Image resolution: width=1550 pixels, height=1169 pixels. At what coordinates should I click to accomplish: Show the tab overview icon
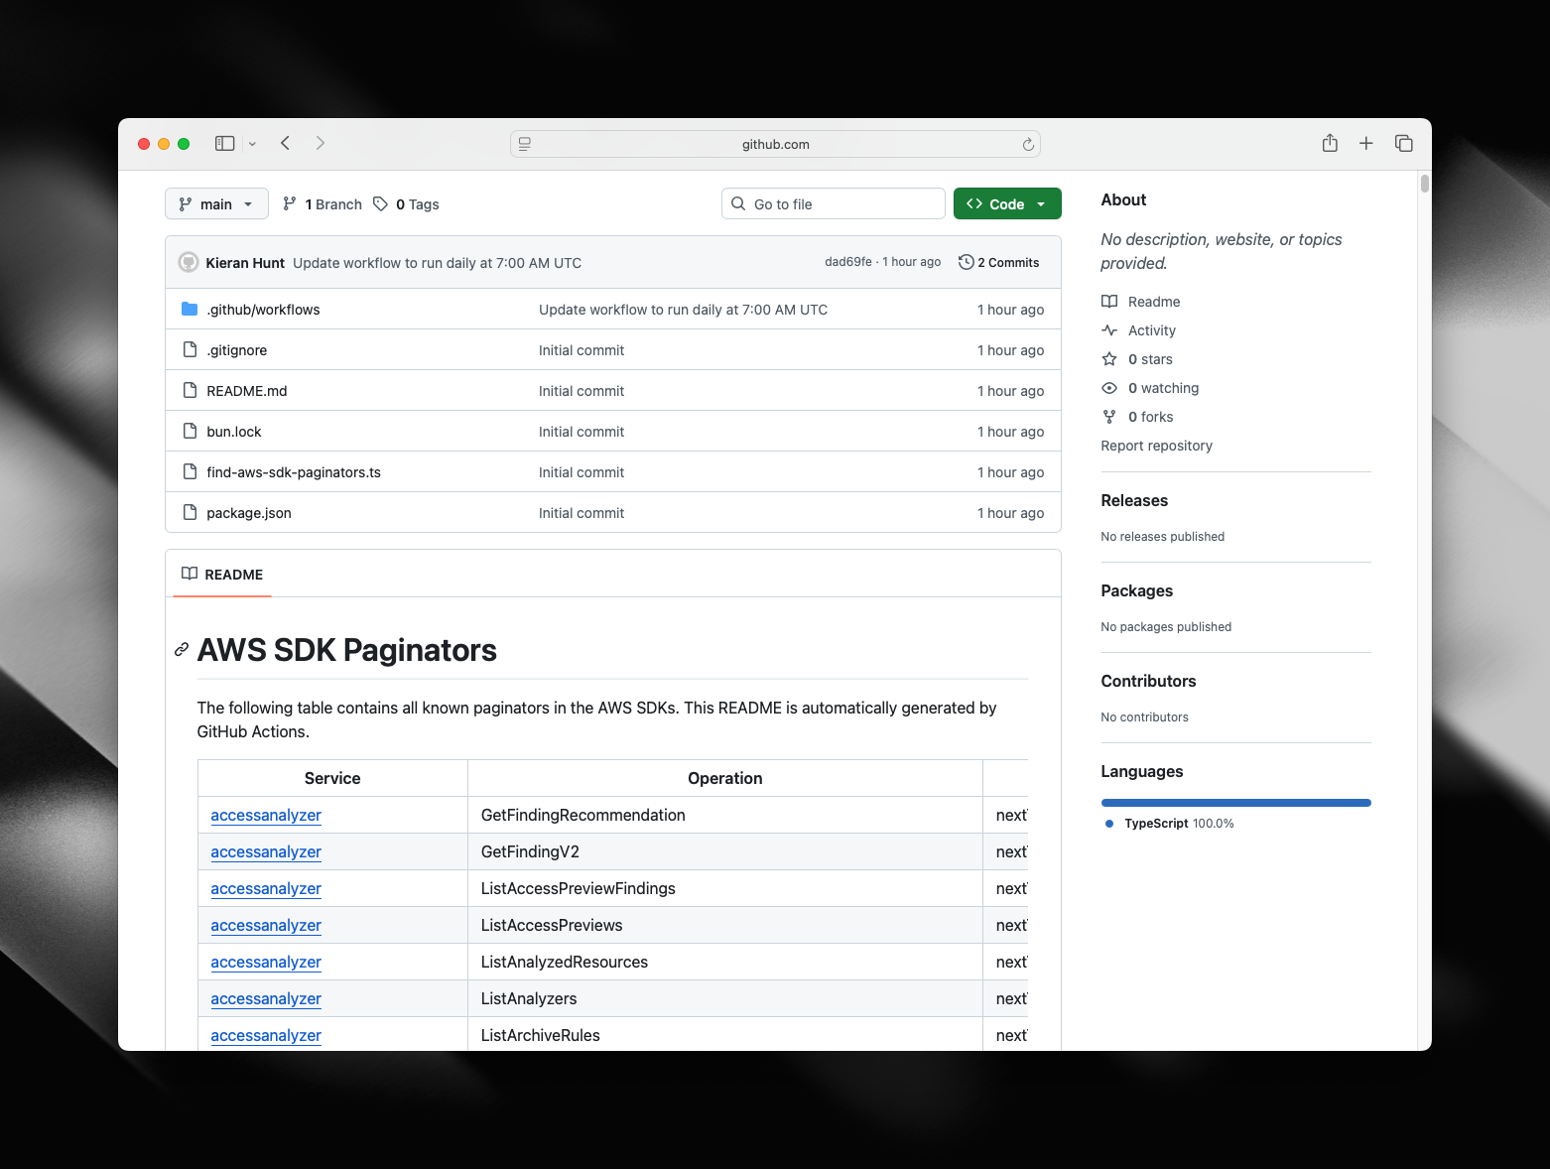1403,144
